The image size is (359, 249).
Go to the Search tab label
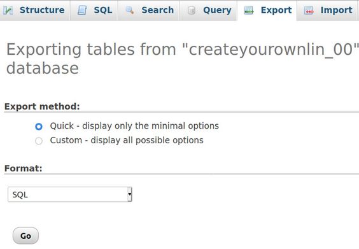157,10
